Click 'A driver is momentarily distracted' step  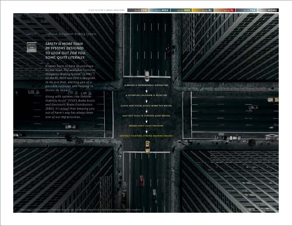click(x=146, y=85)
